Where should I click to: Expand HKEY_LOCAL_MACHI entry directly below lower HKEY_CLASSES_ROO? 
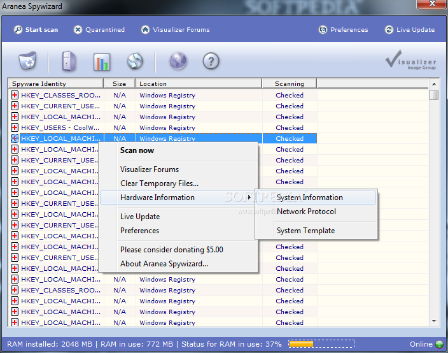[15, 301]
